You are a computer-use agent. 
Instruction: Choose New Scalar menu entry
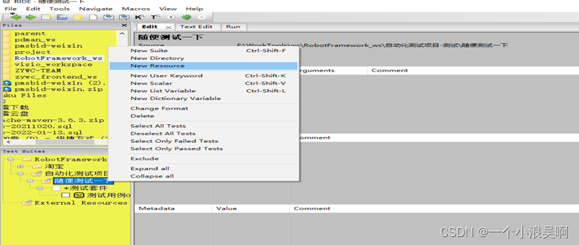204,83
